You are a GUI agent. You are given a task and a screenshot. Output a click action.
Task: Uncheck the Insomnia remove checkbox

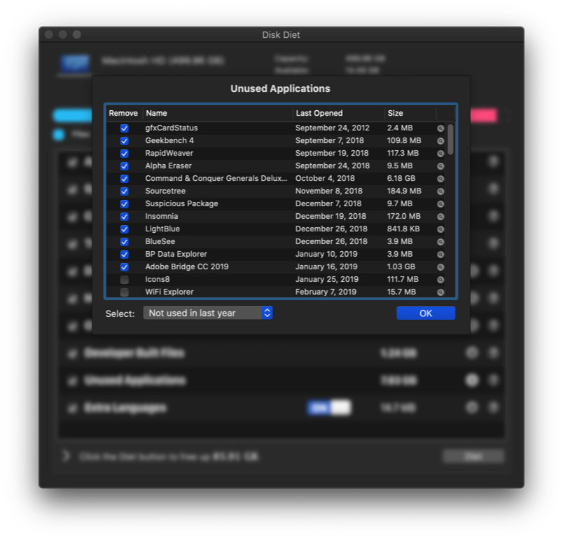click(x=124, y=217)
